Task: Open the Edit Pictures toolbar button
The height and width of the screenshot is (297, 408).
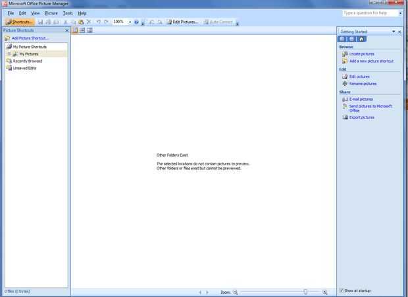Action: (182, 22)
